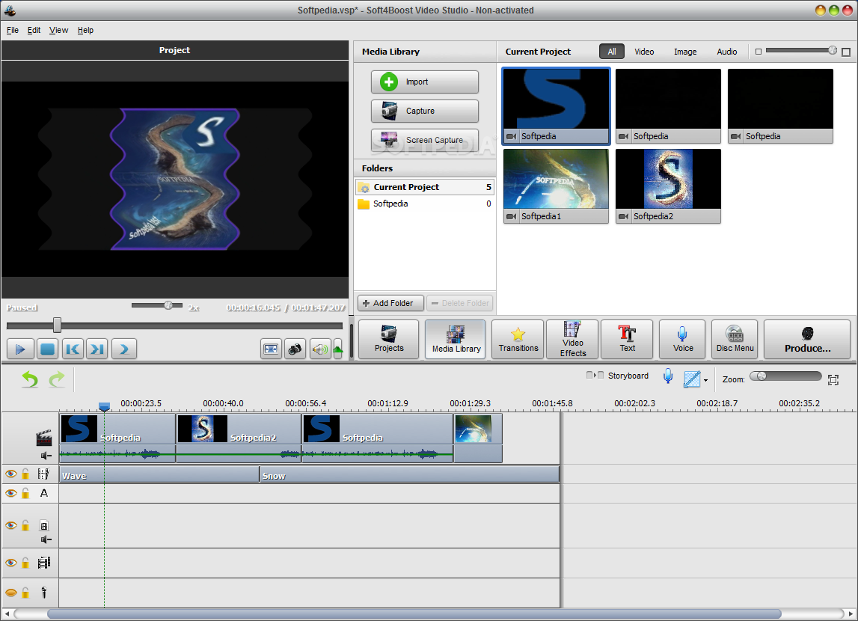The height and width of the screenshot is (621, 858).
Task: Select the Image filter tab
Action: (x=685, y=52)
